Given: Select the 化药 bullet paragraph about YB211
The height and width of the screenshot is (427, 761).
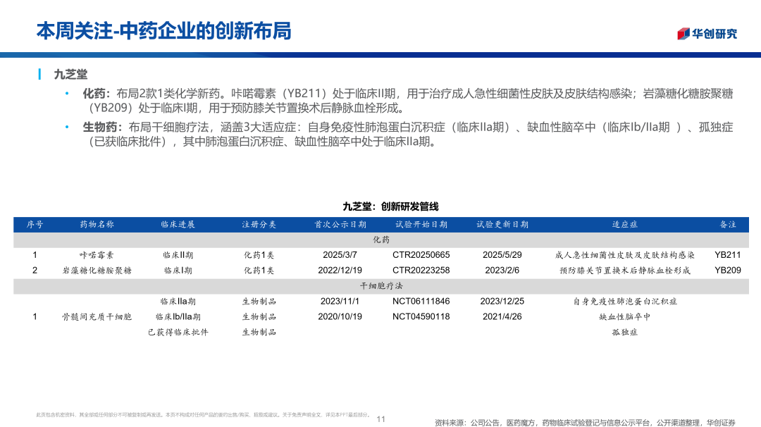Looking at the screenshot, I should click(x=408, y=101).
